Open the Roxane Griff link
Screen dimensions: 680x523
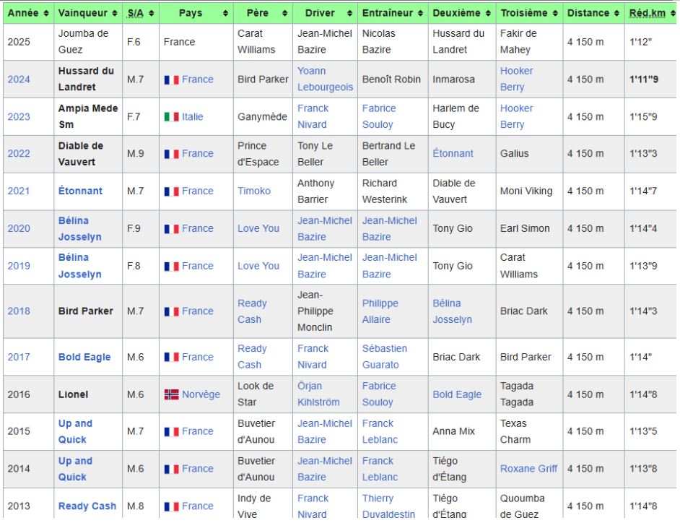click(528, 469)
